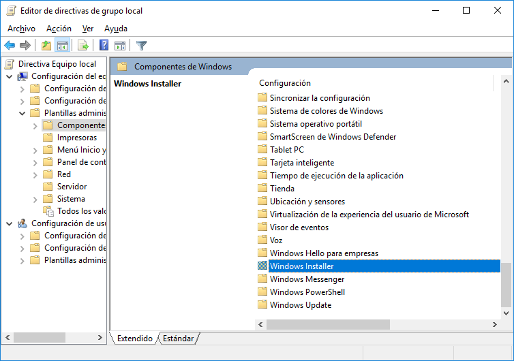Select the Windows Update folder in the list
514x361 pixels.
(300, 305)
